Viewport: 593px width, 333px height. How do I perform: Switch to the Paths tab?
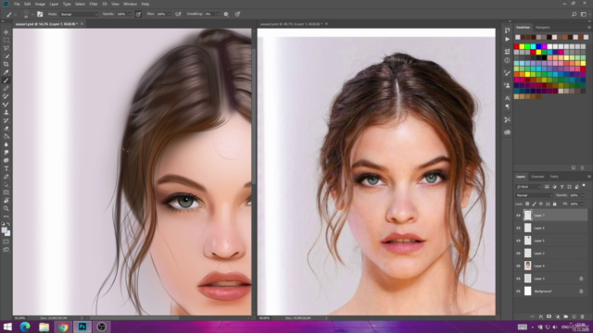(x=554, y=177)
